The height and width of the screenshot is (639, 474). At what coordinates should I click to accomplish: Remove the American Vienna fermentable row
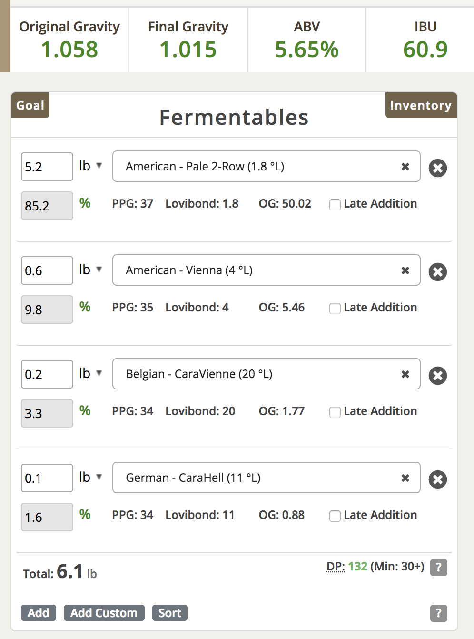tap(438, 272)
